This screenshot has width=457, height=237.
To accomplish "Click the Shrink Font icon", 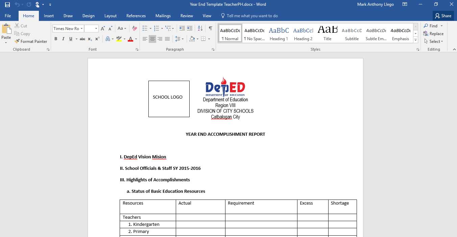I will click(110, 29).
